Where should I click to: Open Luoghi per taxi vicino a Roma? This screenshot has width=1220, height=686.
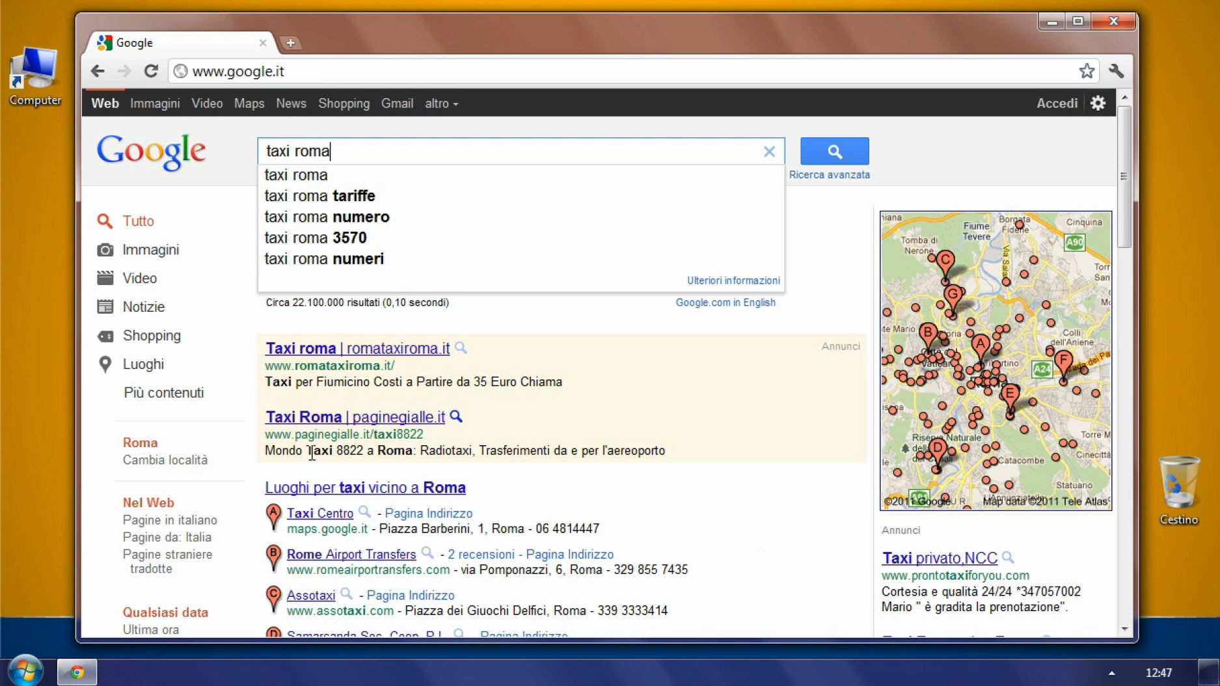point(365,487)
